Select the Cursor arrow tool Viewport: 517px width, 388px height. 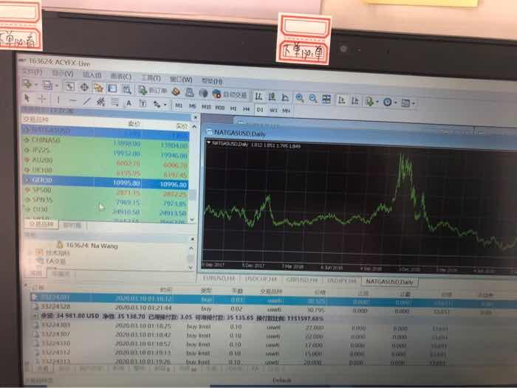click(x=27, y=98)
